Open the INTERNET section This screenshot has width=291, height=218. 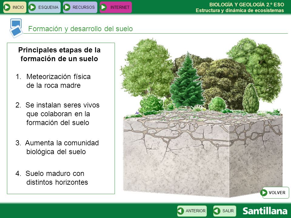115,7
